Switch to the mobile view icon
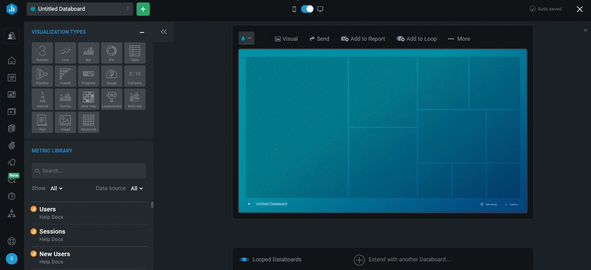Image resolution: width=591 pixels, height=270 pixels. (294, 9)
